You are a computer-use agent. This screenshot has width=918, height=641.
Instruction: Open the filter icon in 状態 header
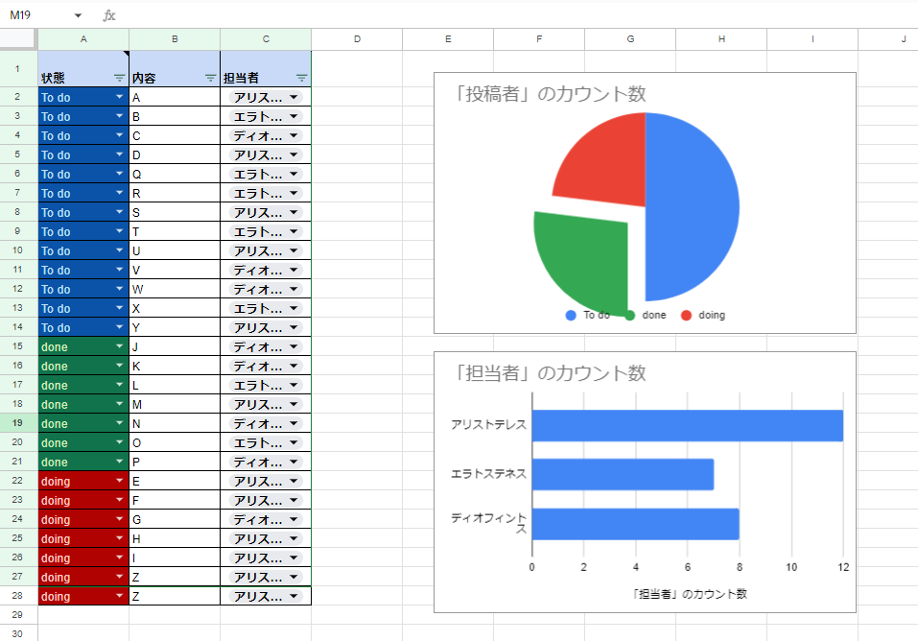(119, 78)
